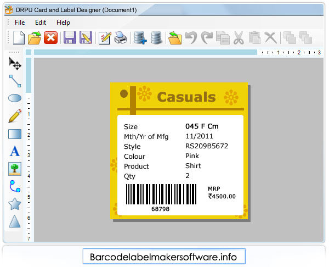Click the Style field label
The width and height of the screenshot is (329, 267).
click(132, 147)
